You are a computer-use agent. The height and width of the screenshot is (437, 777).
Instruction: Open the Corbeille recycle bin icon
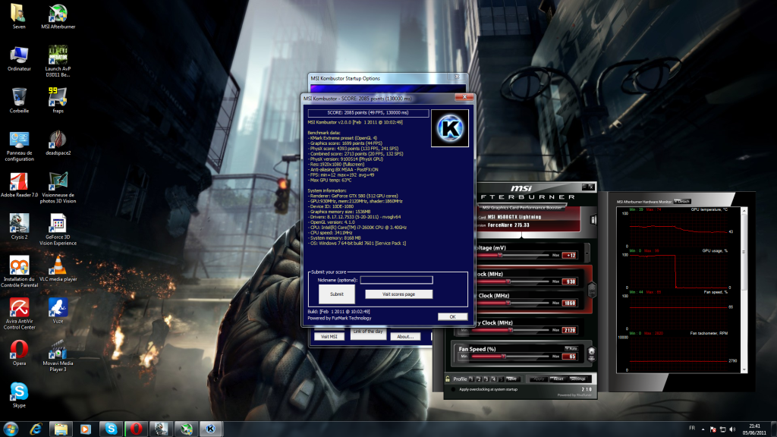coord(19,101)
